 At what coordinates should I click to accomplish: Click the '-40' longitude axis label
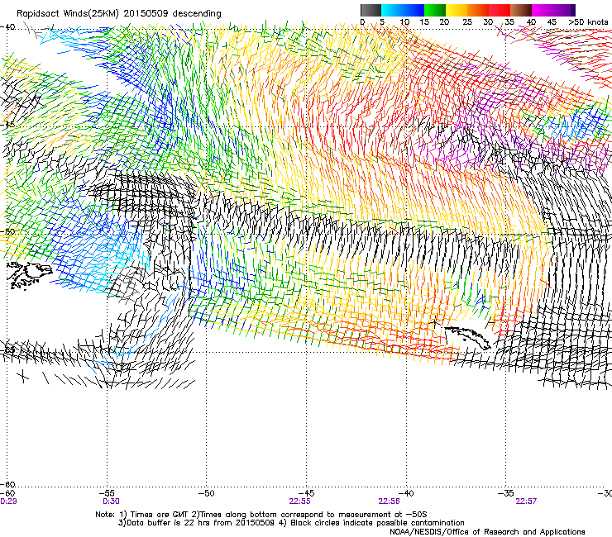coord(406,493)
